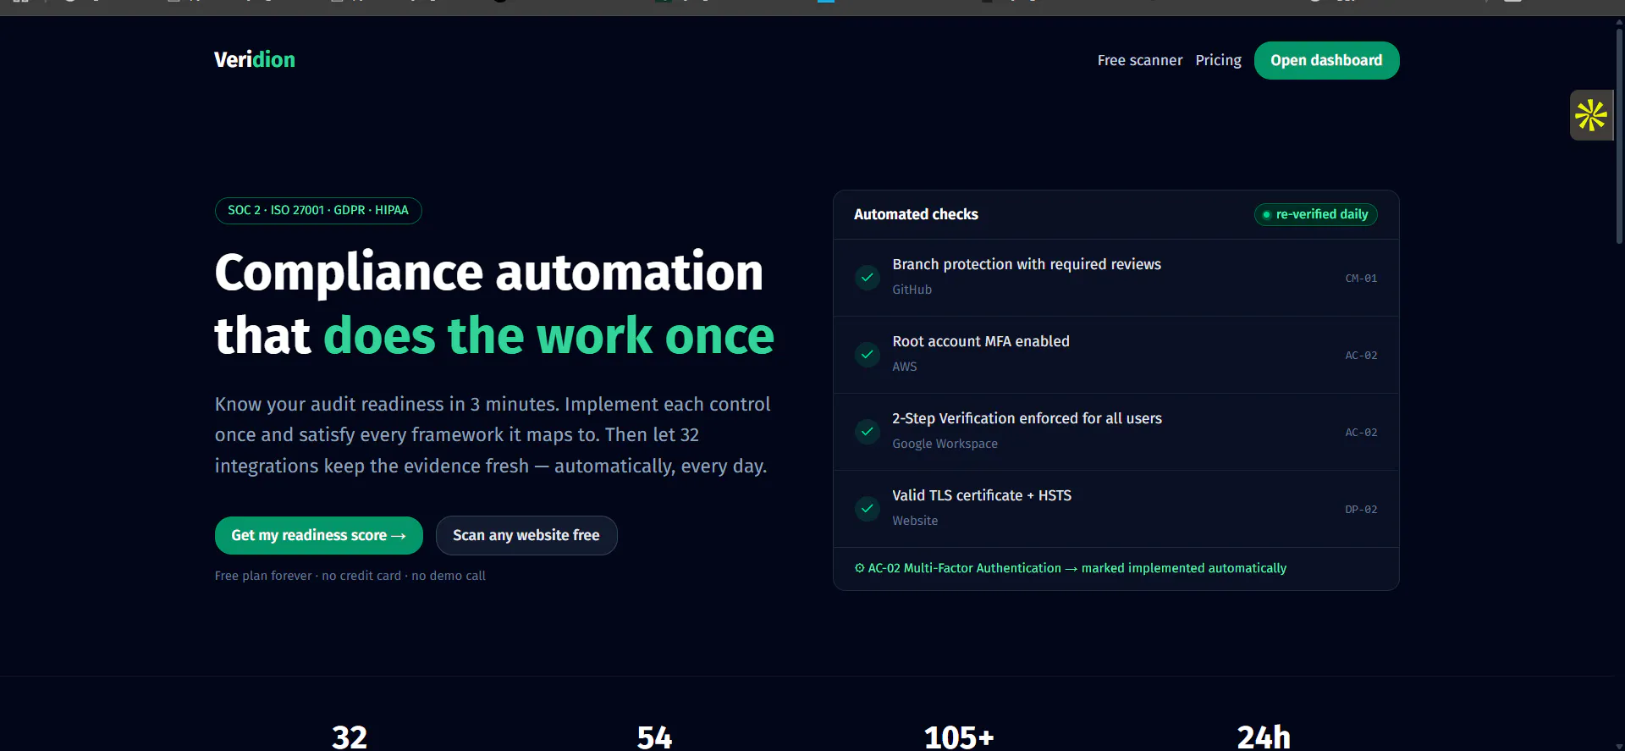Click the Open dashboard button
This screenshot has height=751, width=1625.
(1326, 60)
